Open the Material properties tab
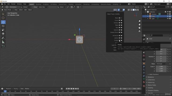 144,82
